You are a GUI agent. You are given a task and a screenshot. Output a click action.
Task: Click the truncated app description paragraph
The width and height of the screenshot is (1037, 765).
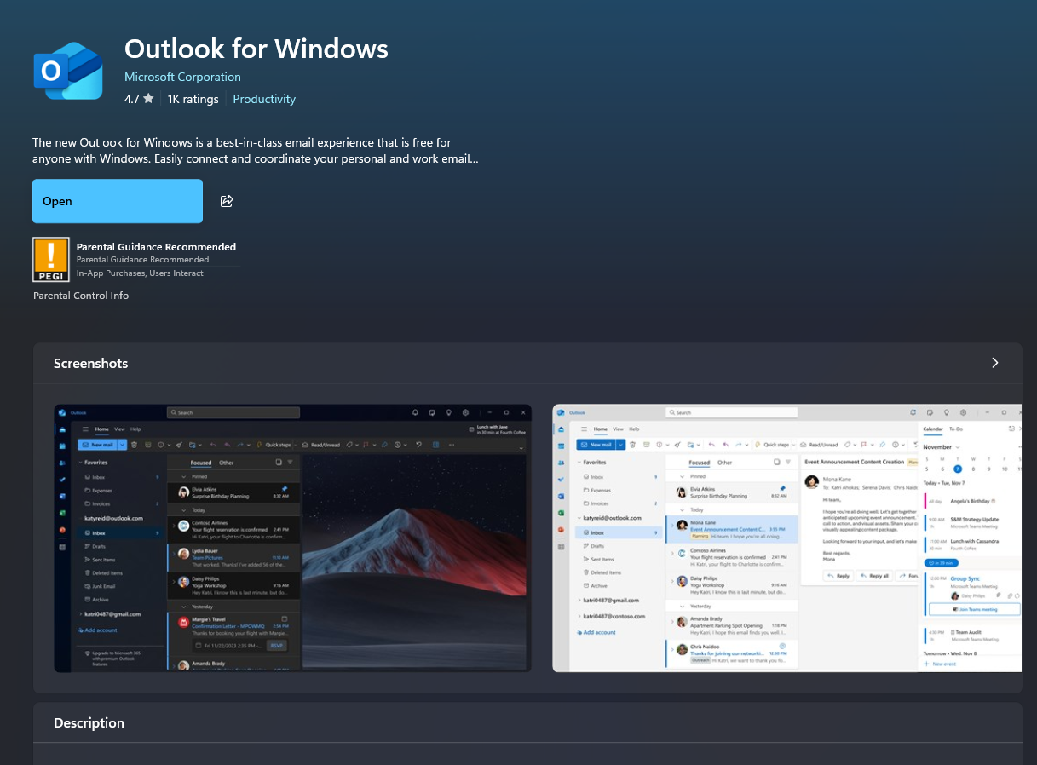[256, 151]
